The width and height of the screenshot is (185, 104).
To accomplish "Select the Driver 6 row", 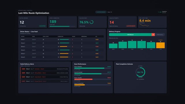I will click(62, 57).
